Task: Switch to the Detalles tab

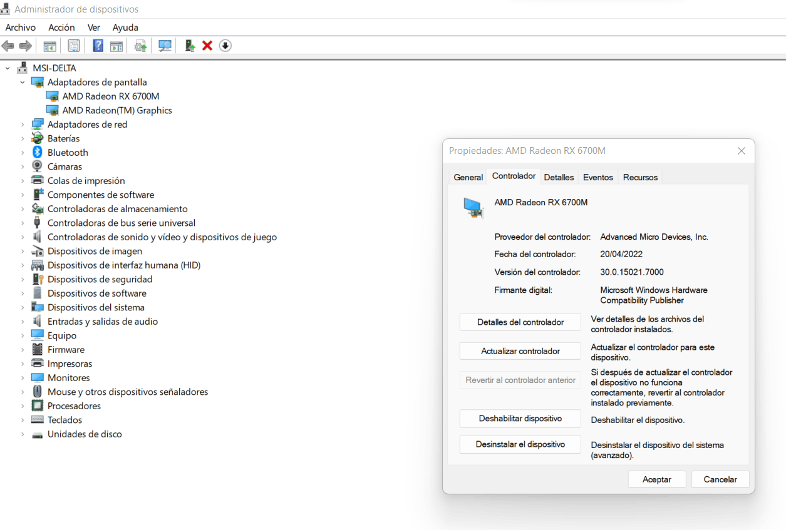Action: (559, 177)
